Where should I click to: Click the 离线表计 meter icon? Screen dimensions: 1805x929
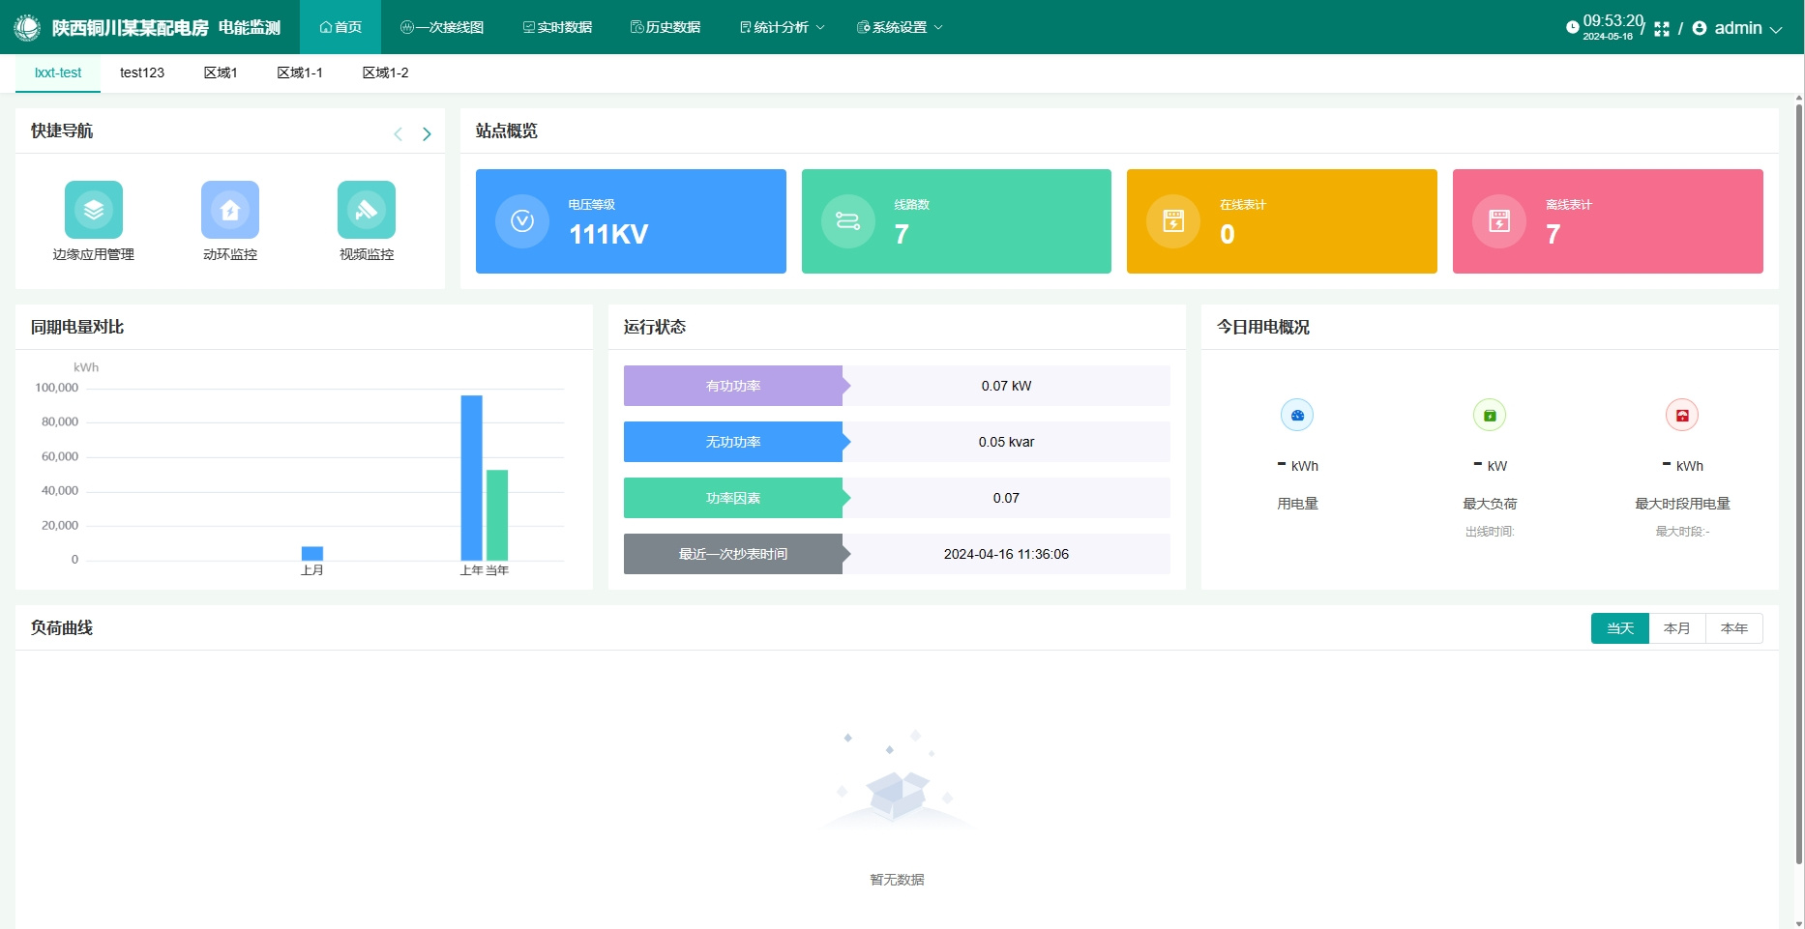[x=1499, y=221]
